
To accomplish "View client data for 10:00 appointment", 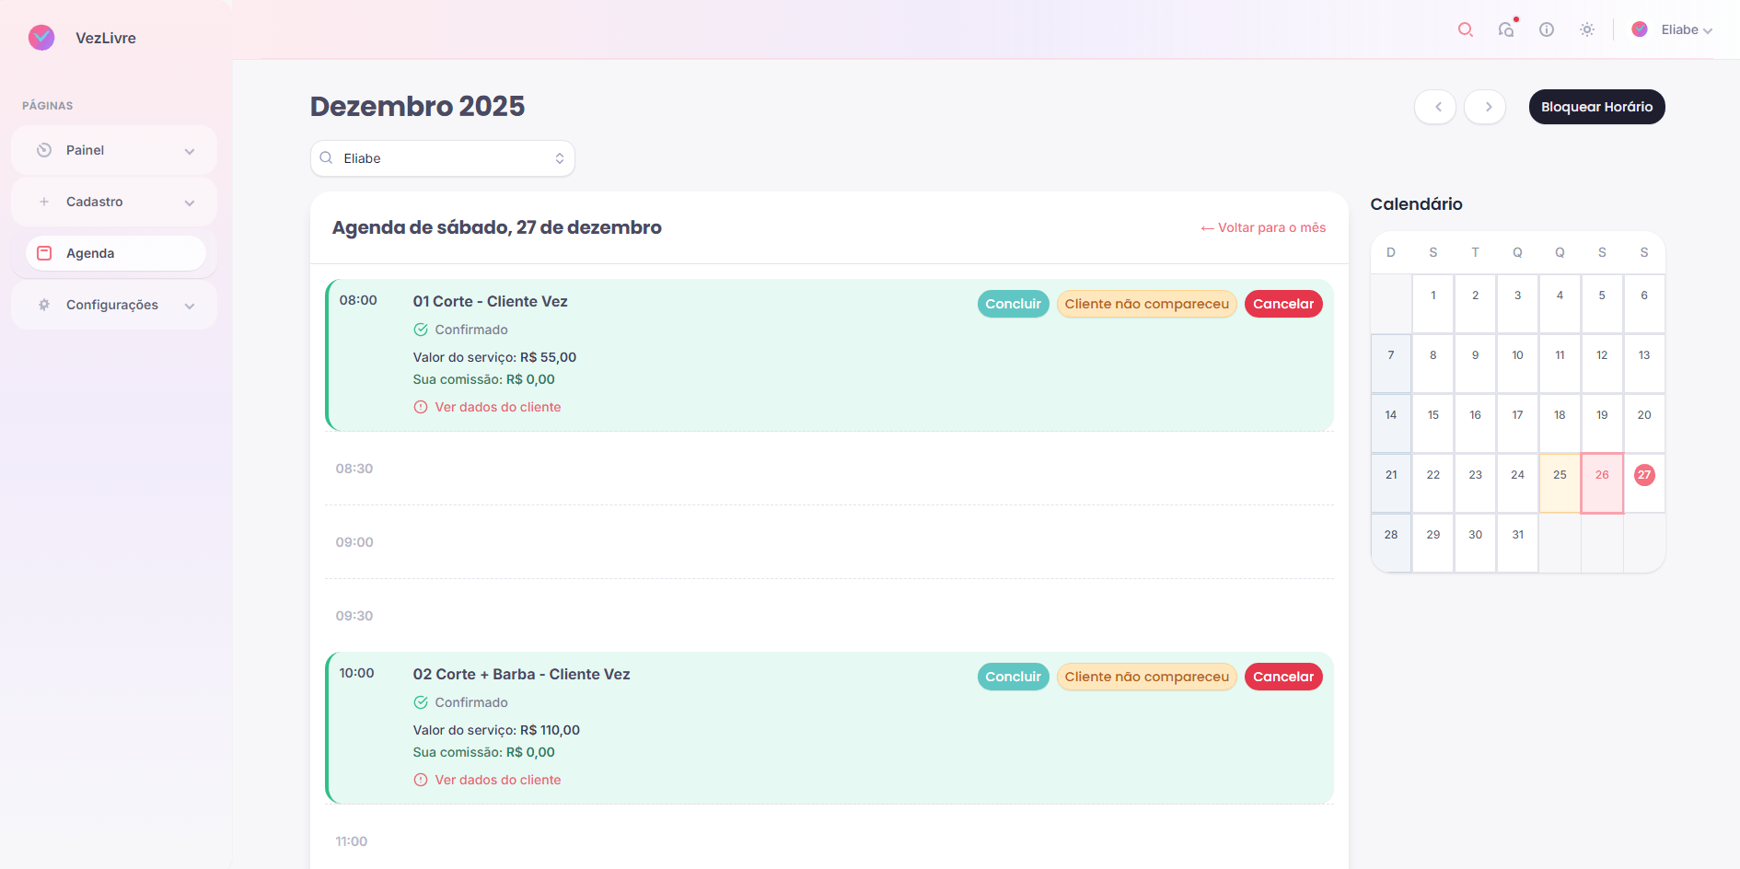I will (497, 780).
